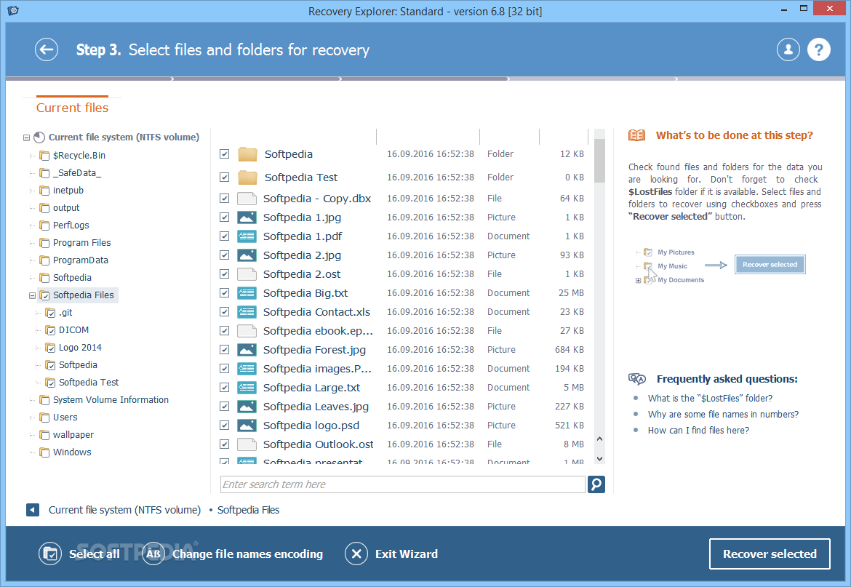851x587 pixels.
Task: Open 'What is the $LostFiles folder?' FAQ
Action: [x=710, y=398]
